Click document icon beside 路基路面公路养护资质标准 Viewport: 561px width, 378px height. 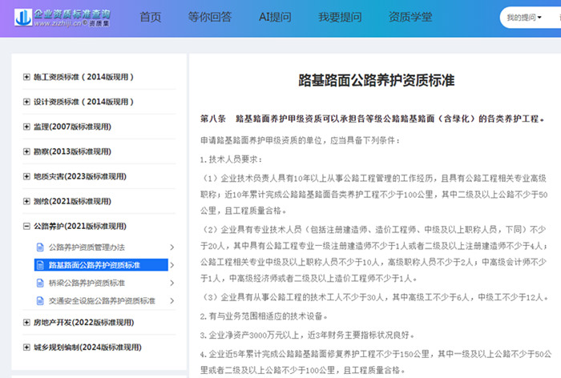pyautogui.click(x=40, y=265)
